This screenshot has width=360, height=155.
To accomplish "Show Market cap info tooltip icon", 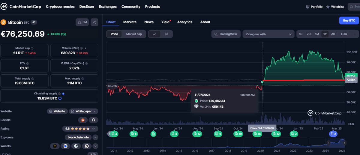I will [32, 48].
